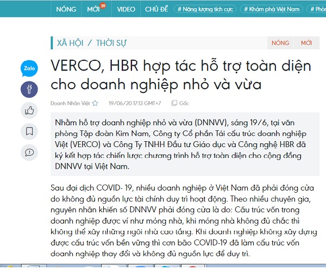Follow Doanh Nhân Việt star icon

click(x=95, y=103)
